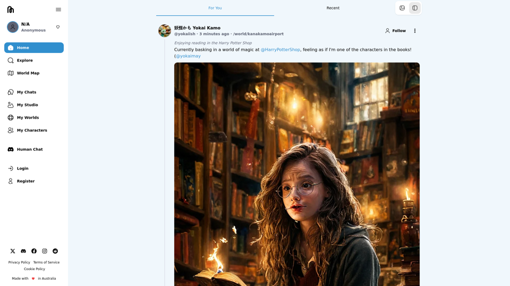Click the @HarryPotterShop mention
The width and height of the screenshot is (510, 286).
(280, 50)
